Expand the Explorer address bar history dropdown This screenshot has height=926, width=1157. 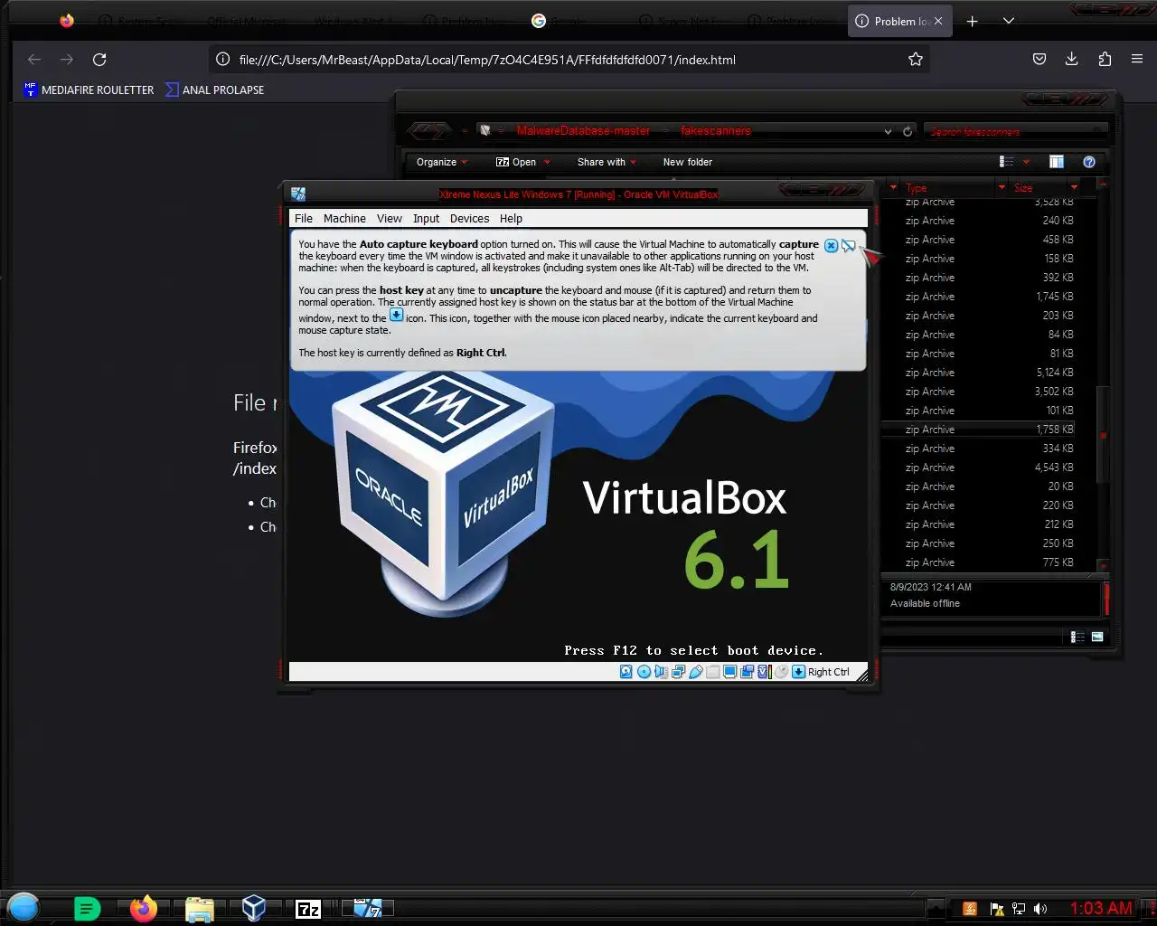888,131
